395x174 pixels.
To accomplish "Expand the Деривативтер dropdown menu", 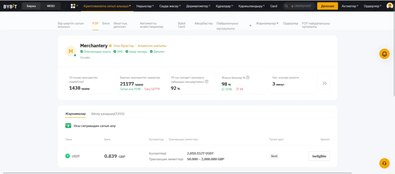I will point(199,6).
